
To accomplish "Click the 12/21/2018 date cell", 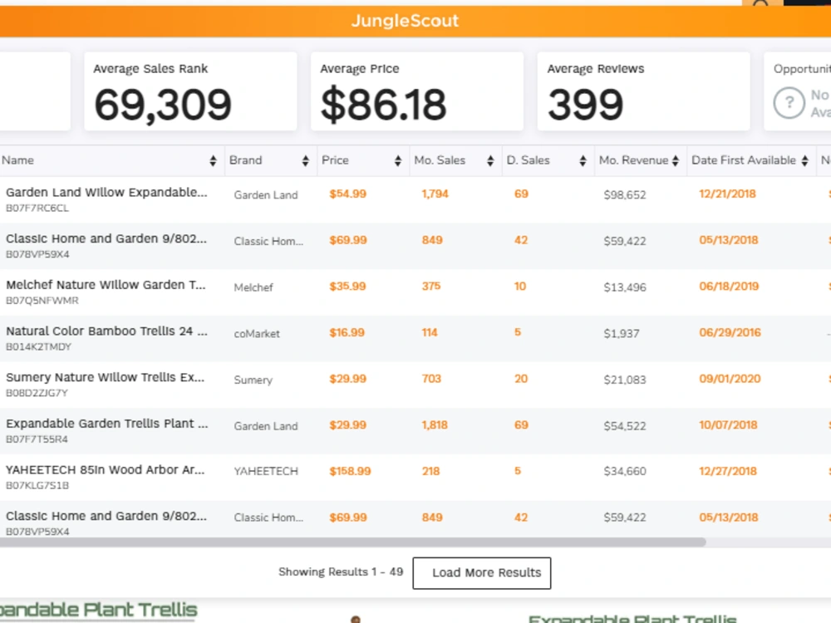I will tap(727, 194).
